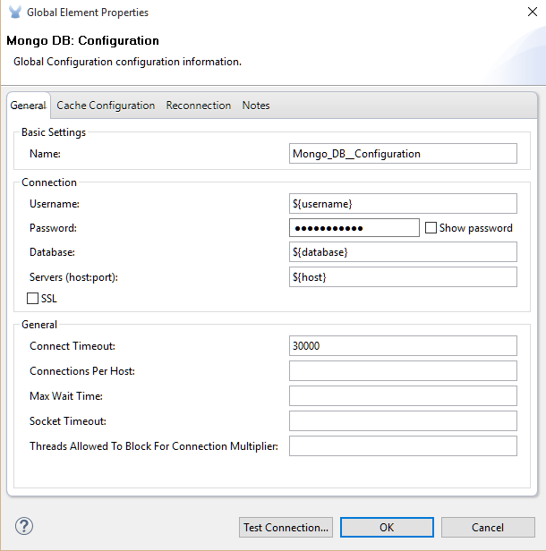Screen dimensions: 546x551
Task: Click the Max Wait Time field
Action: pos(403,395)
